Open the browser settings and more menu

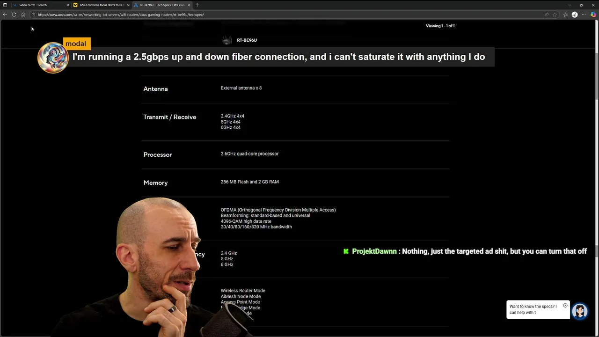(x=584, y=15)
